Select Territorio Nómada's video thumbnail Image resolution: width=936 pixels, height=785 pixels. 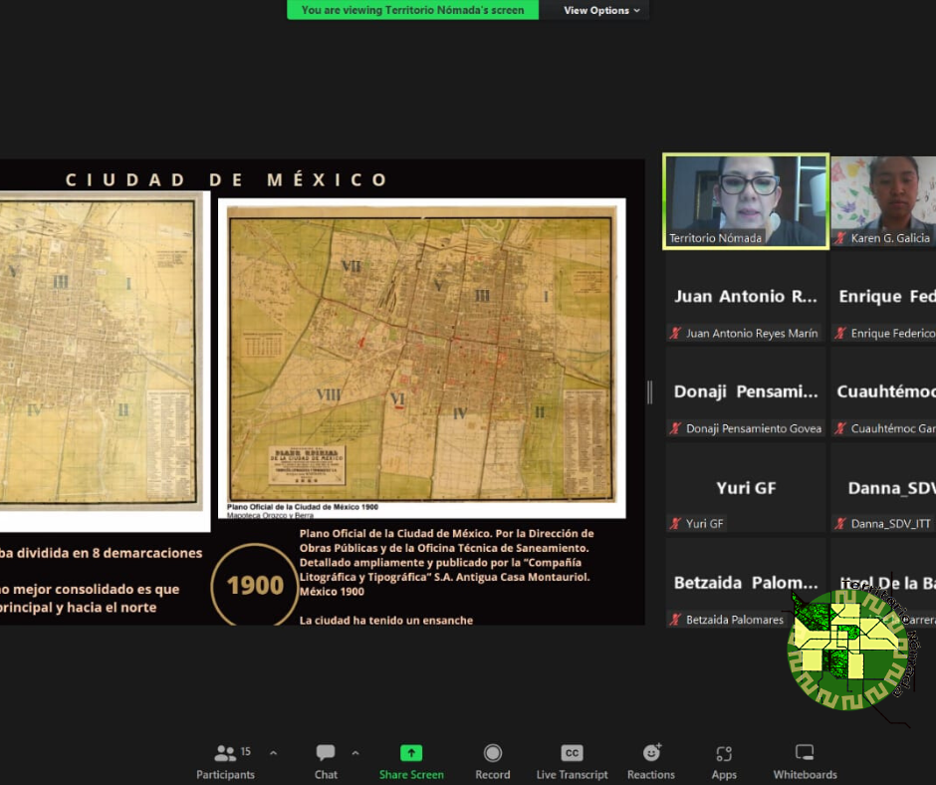pyautogui.click(x=745, y=200)
